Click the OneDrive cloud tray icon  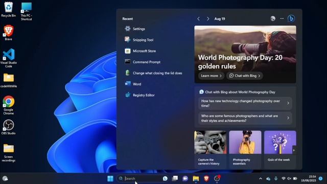click(x=268, y=178)
